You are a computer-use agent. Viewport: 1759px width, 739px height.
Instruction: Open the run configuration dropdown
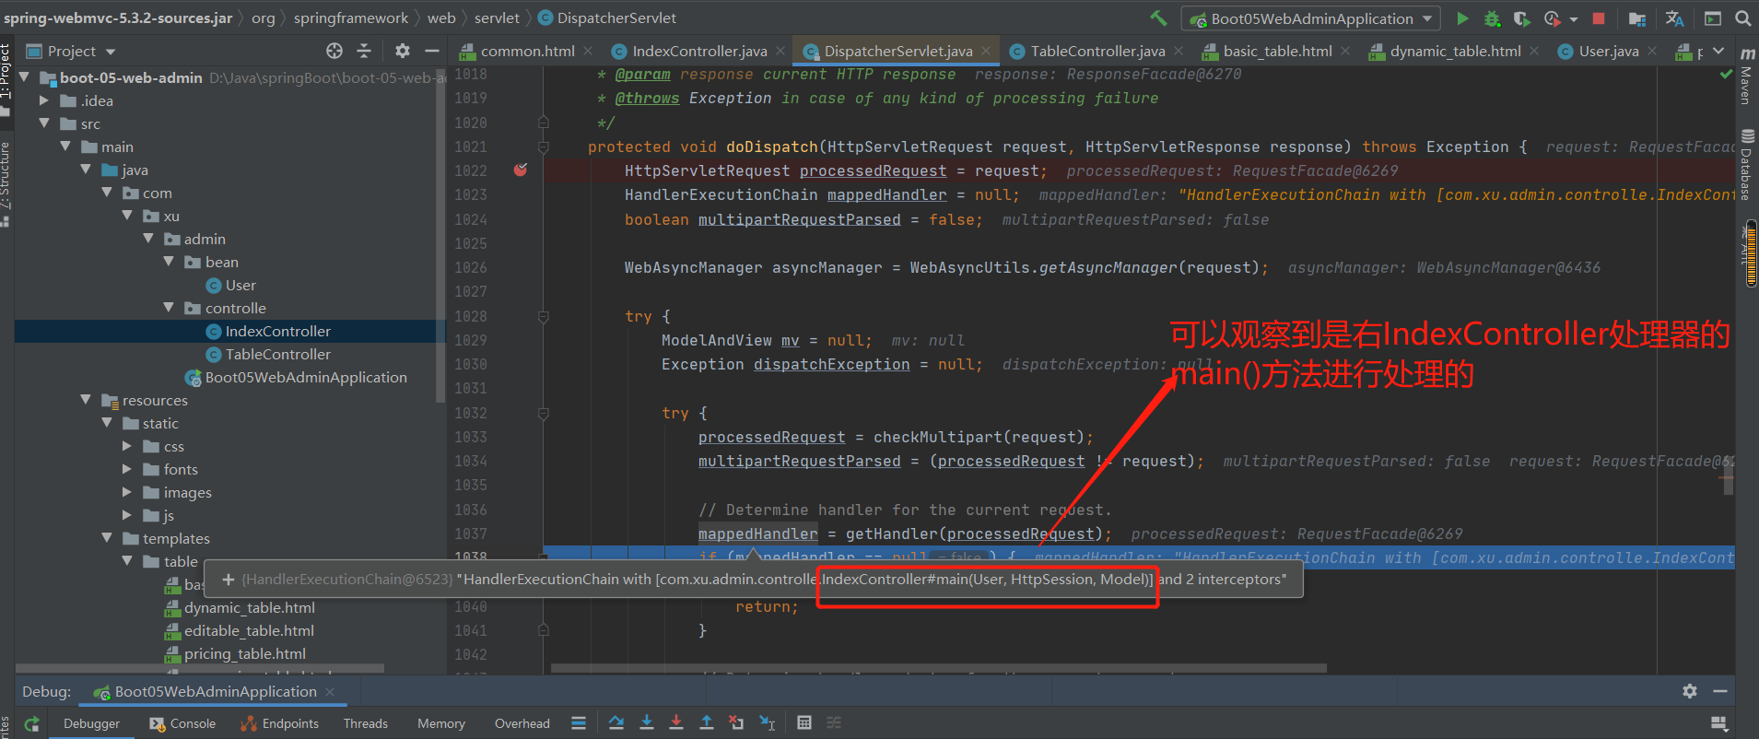tap(1312, 18)
